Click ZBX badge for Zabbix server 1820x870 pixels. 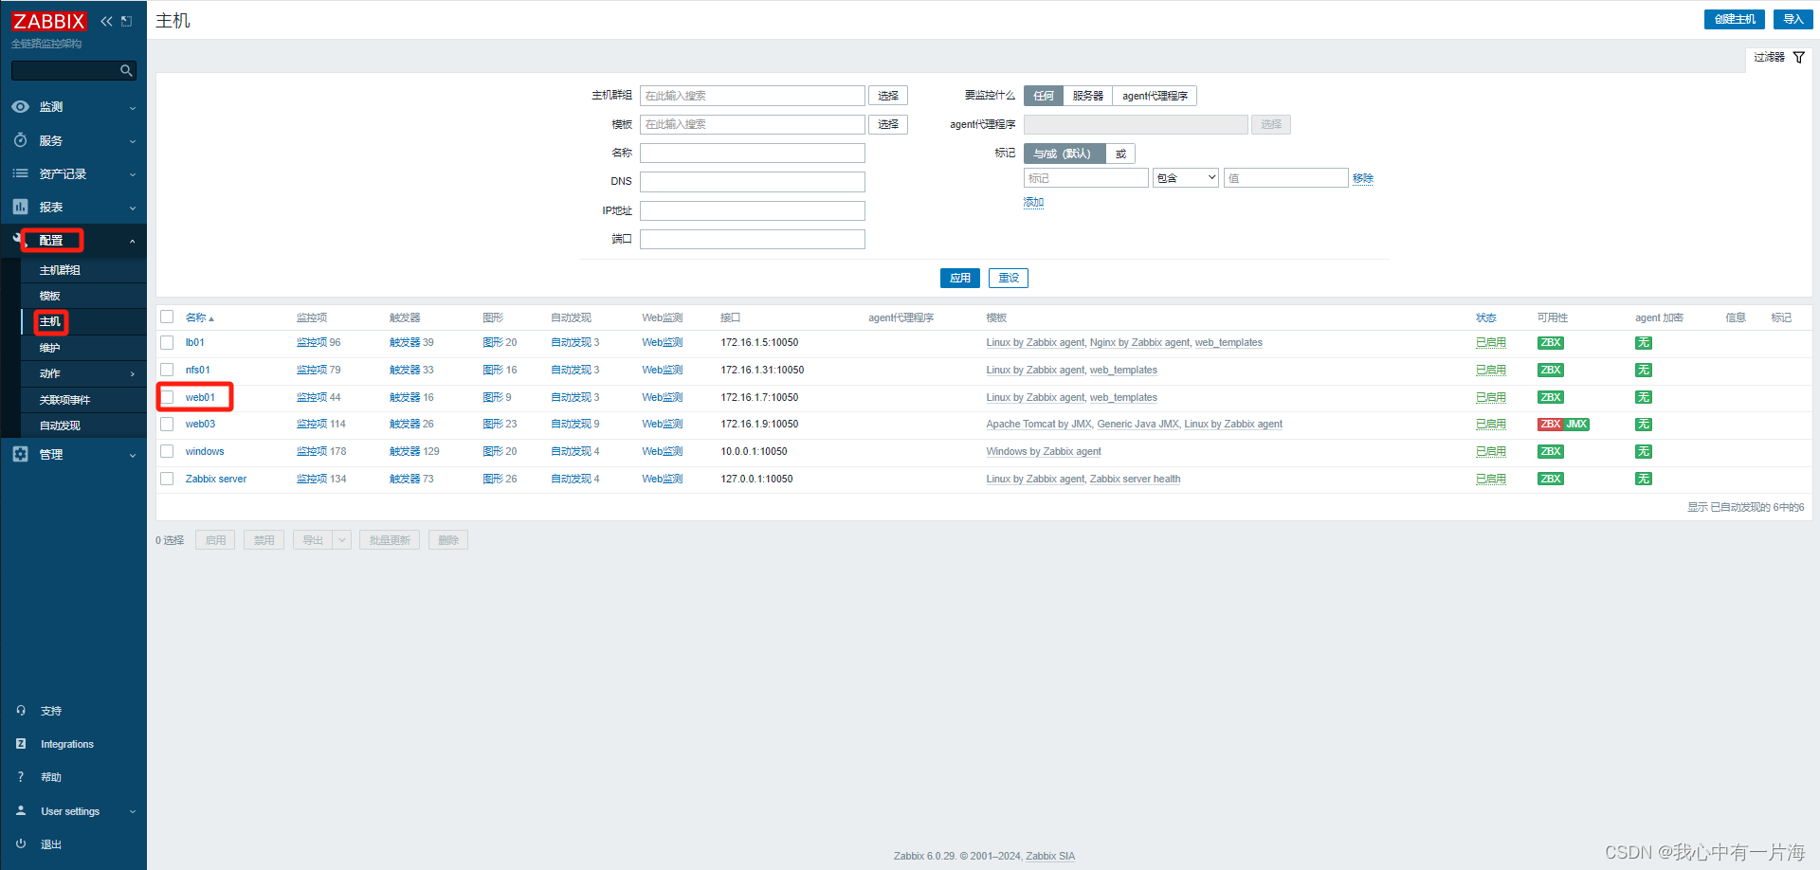point(1551,480)
